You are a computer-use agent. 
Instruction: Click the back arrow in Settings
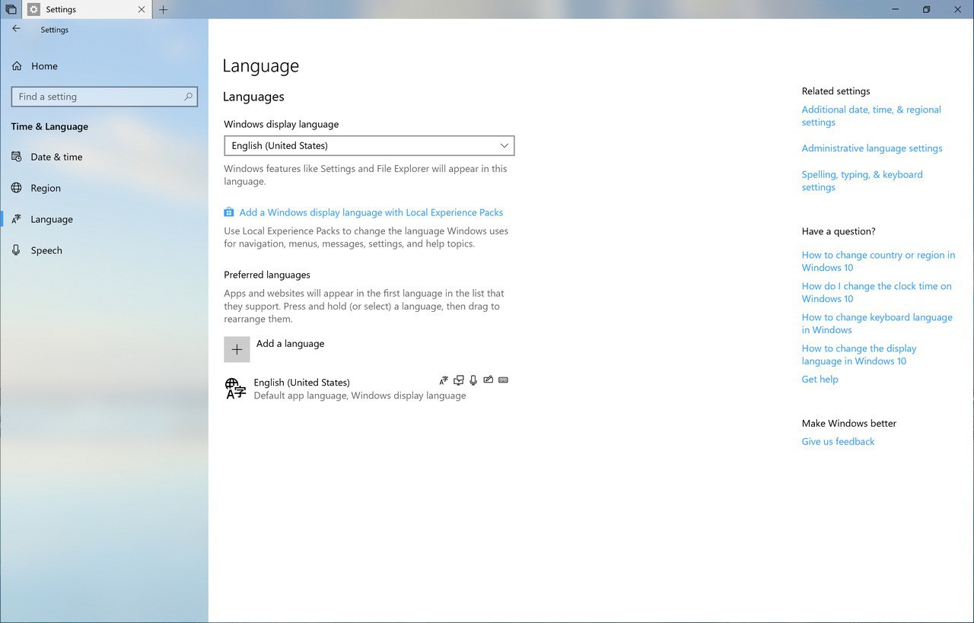16,29
